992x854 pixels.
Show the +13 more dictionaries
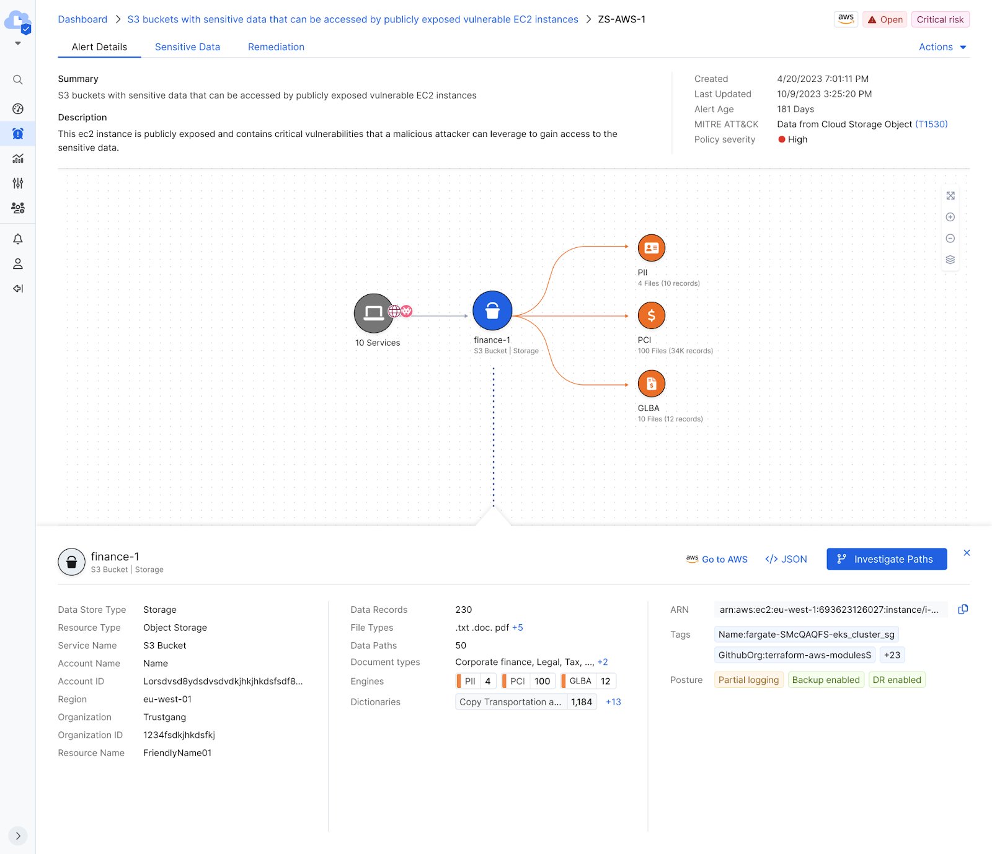point(613,702)
